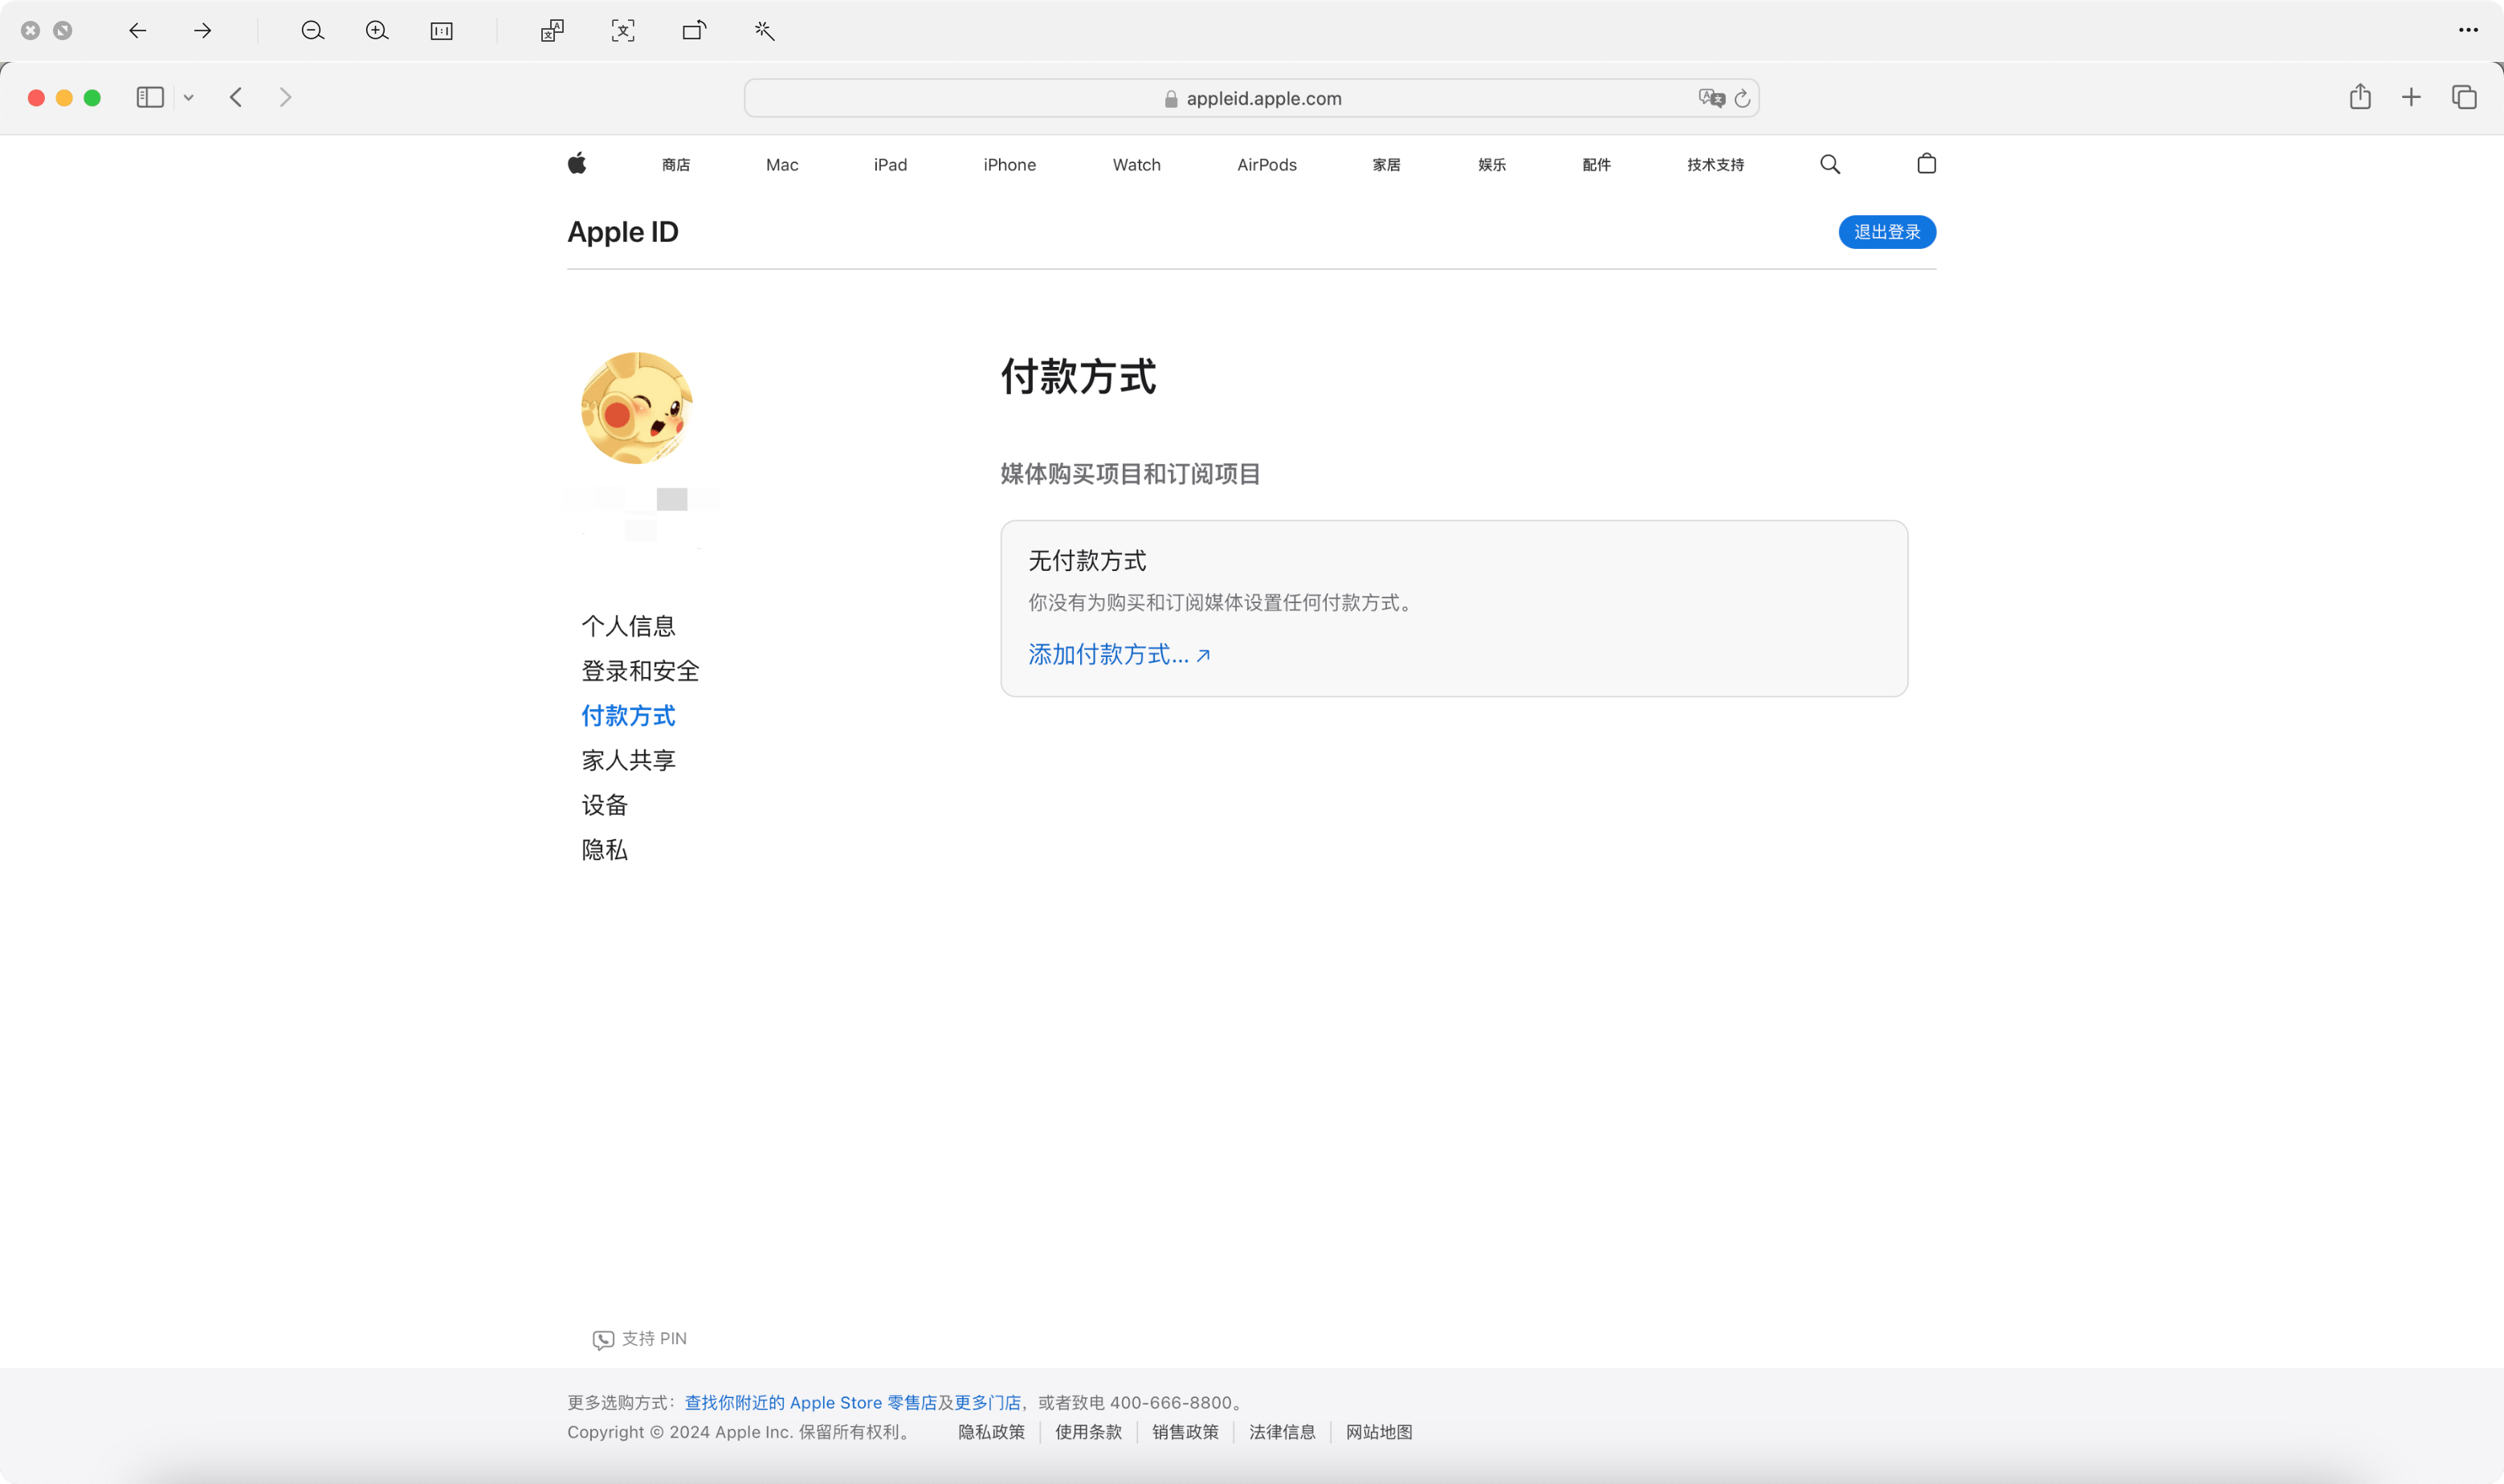This screenshot has width=2504, height=1484.
Task: Toggle the Safari sidebar
Action: click(150, 97)
